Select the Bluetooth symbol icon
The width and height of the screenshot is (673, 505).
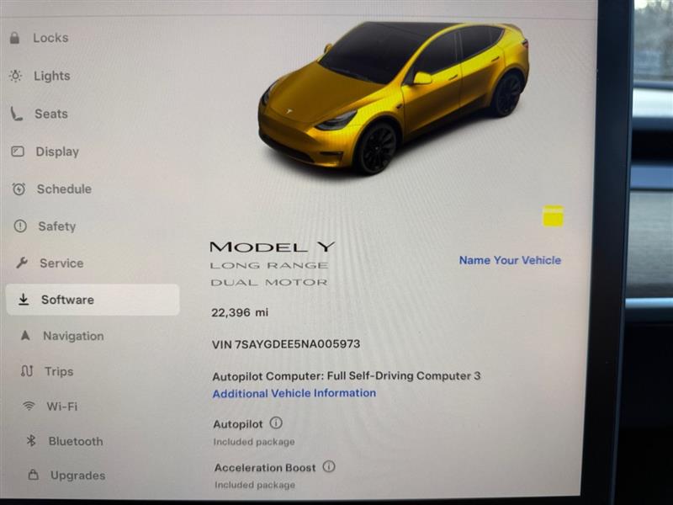tap(31, 440)
